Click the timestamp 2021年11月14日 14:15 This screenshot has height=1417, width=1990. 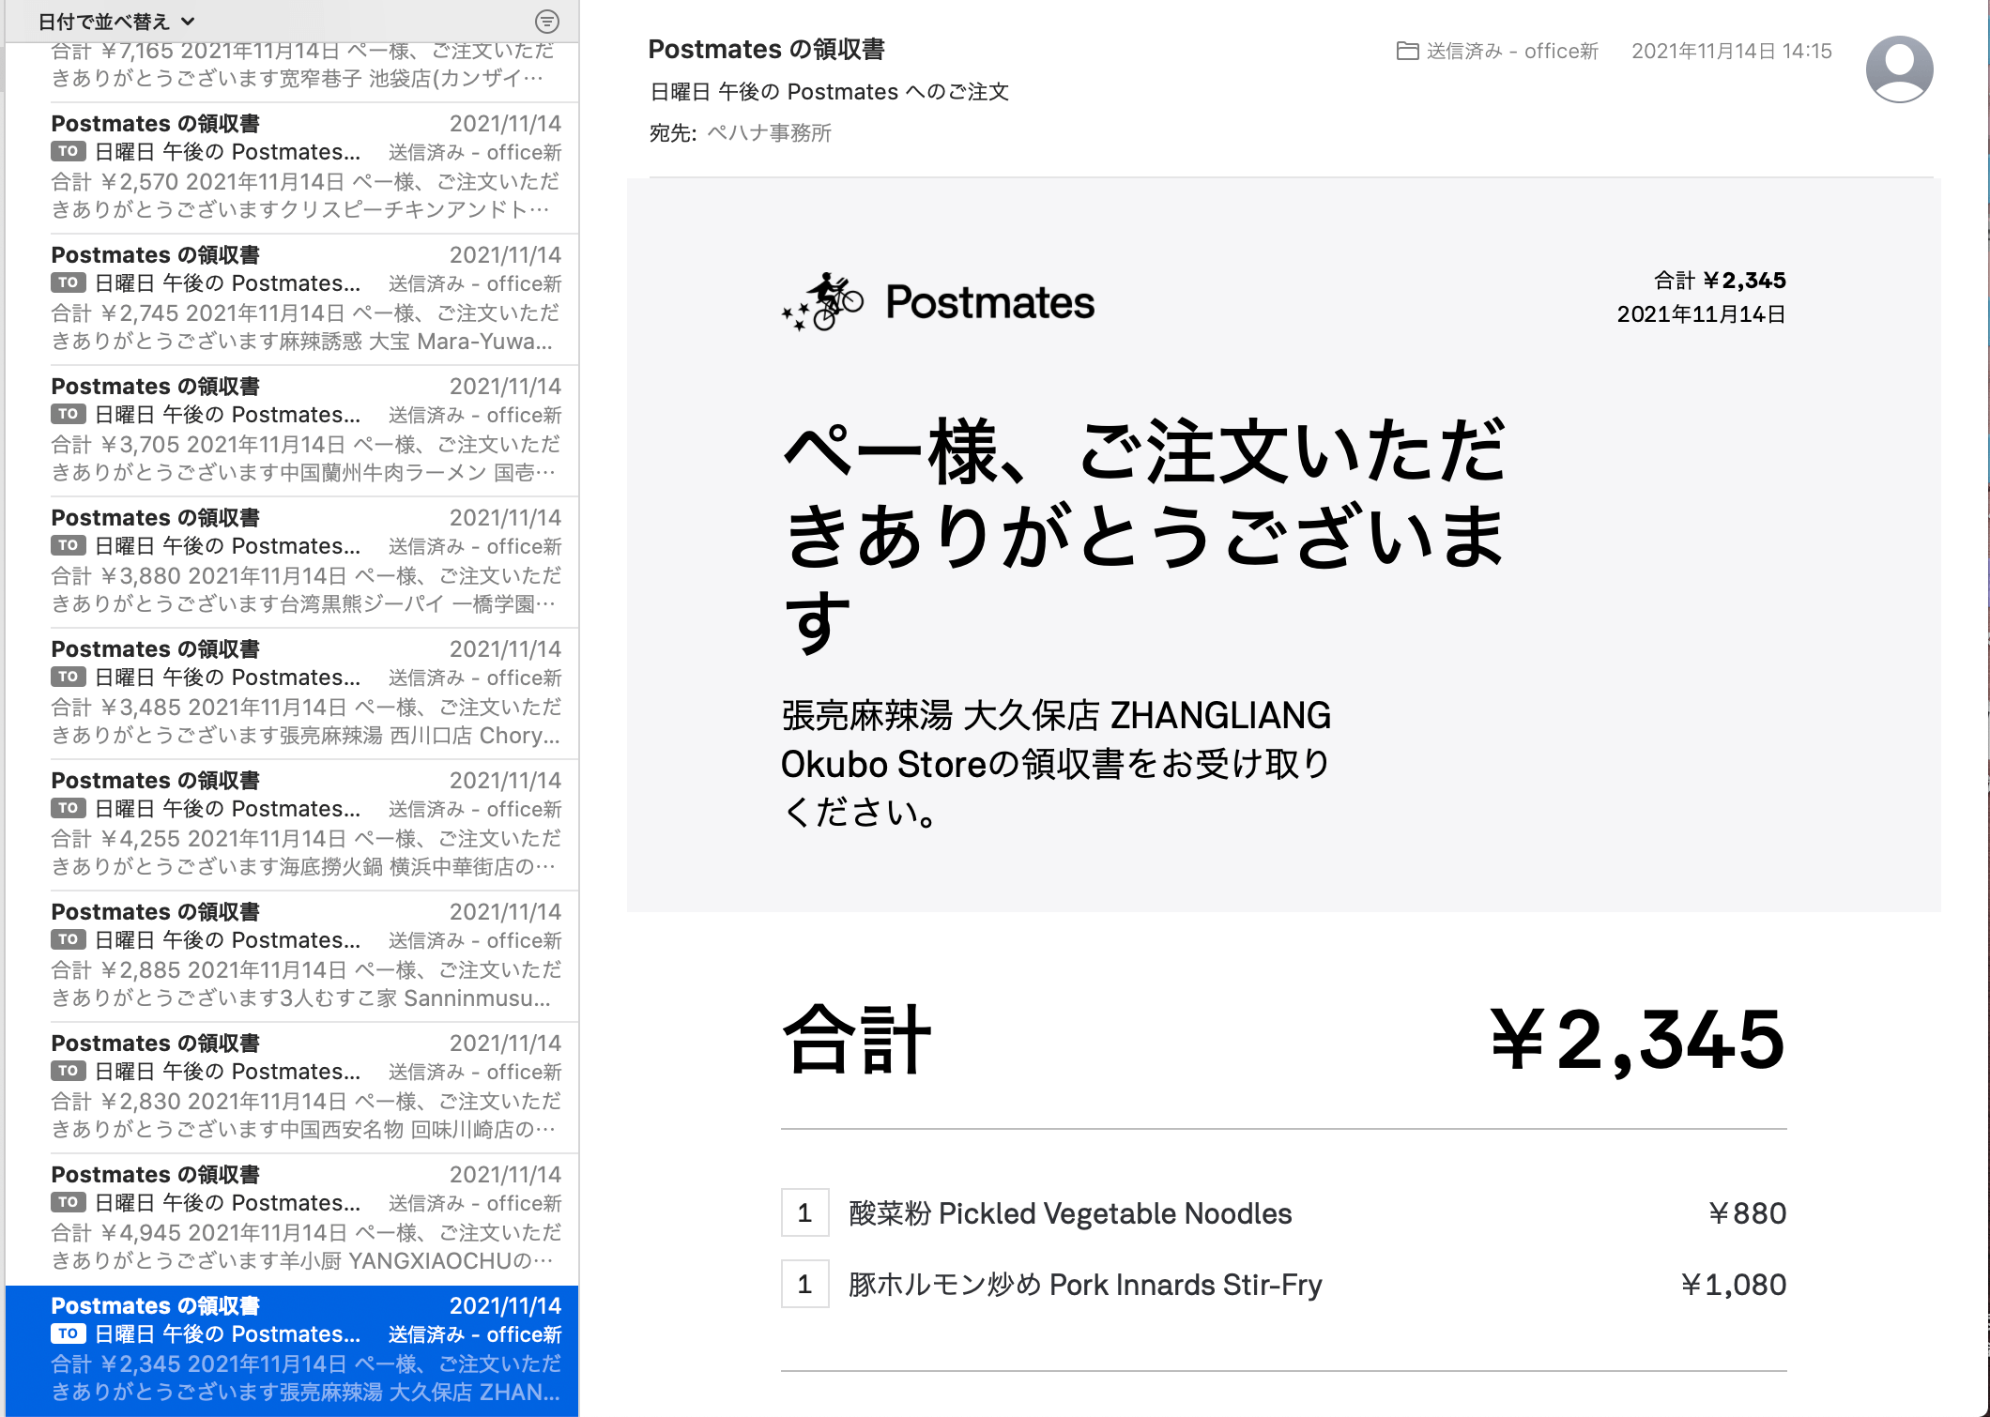pyautogui.click(x=1732, y=51)
